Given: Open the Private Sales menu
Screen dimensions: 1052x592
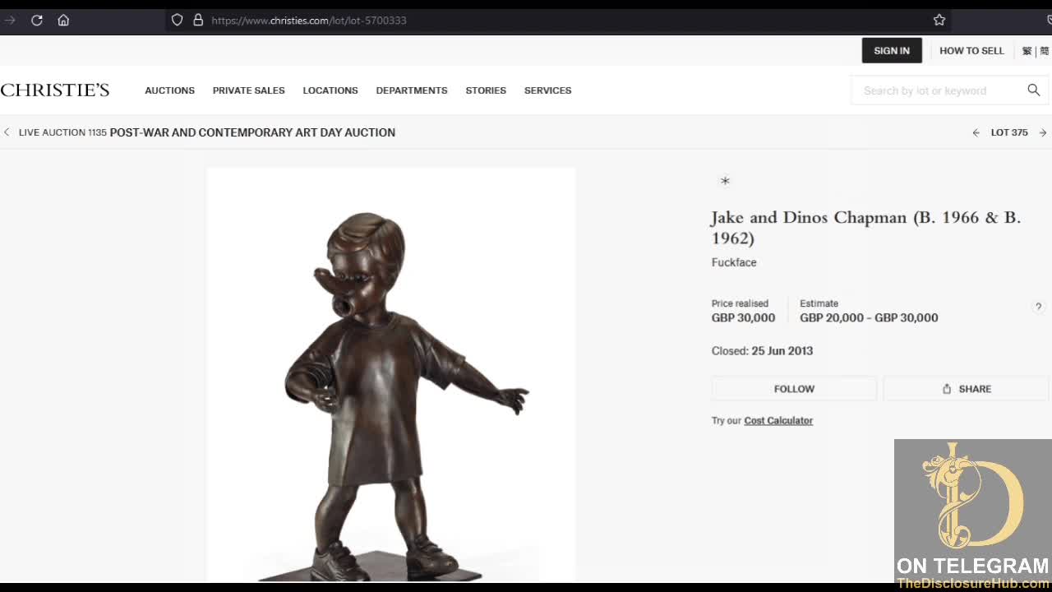Looking at the screenshot, I should [249, 90].
